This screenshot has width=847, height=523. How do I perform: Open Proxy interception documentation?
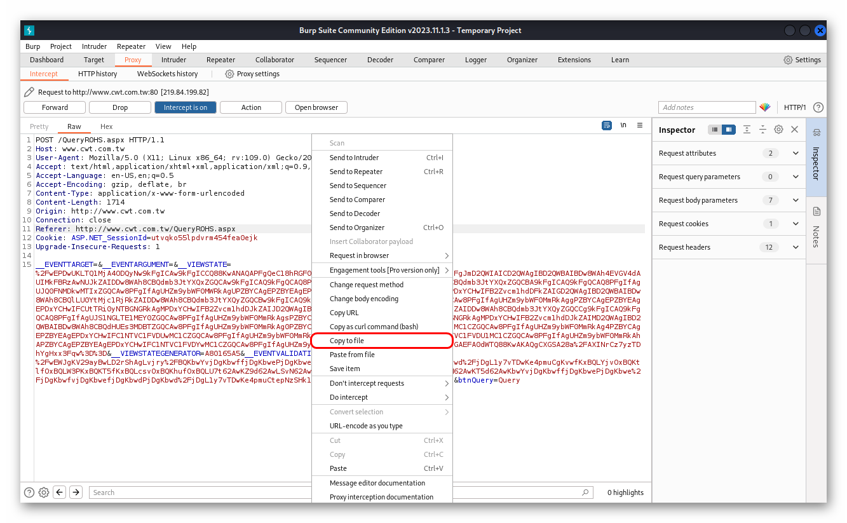[x=382, y=497]
